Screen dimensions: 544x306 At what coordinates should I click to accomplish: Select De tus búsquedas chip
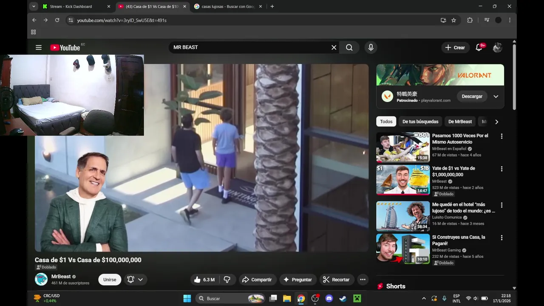pyautogui.click(x=420, y=122)
